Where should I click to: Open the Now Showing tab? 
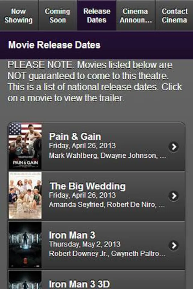point(19,15)
